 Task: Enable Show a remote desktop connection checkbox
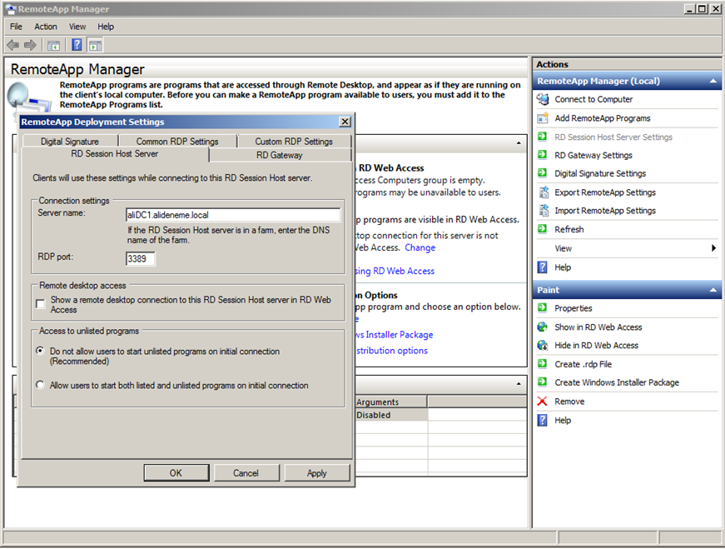(41, 304)
